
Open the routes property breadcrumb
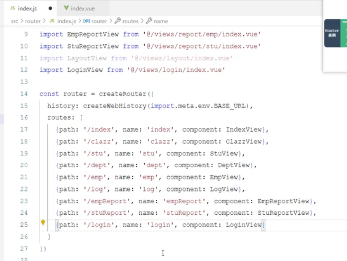click(x=131, y=21)
